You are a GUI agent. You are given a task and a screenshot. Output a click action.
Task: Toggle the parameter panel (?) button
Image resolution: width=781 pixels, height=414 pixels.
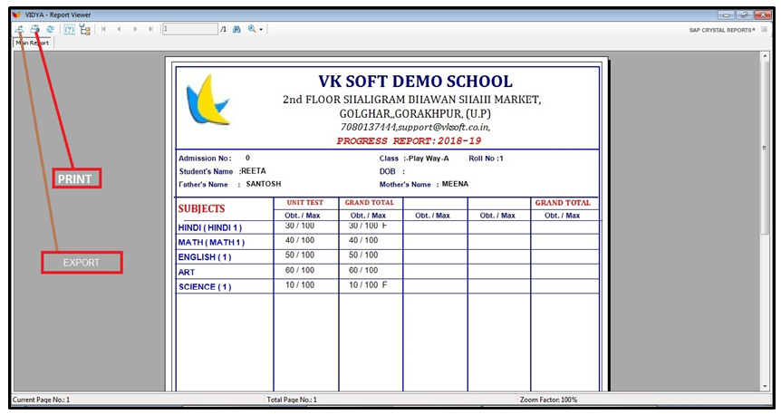click(69, 29)
